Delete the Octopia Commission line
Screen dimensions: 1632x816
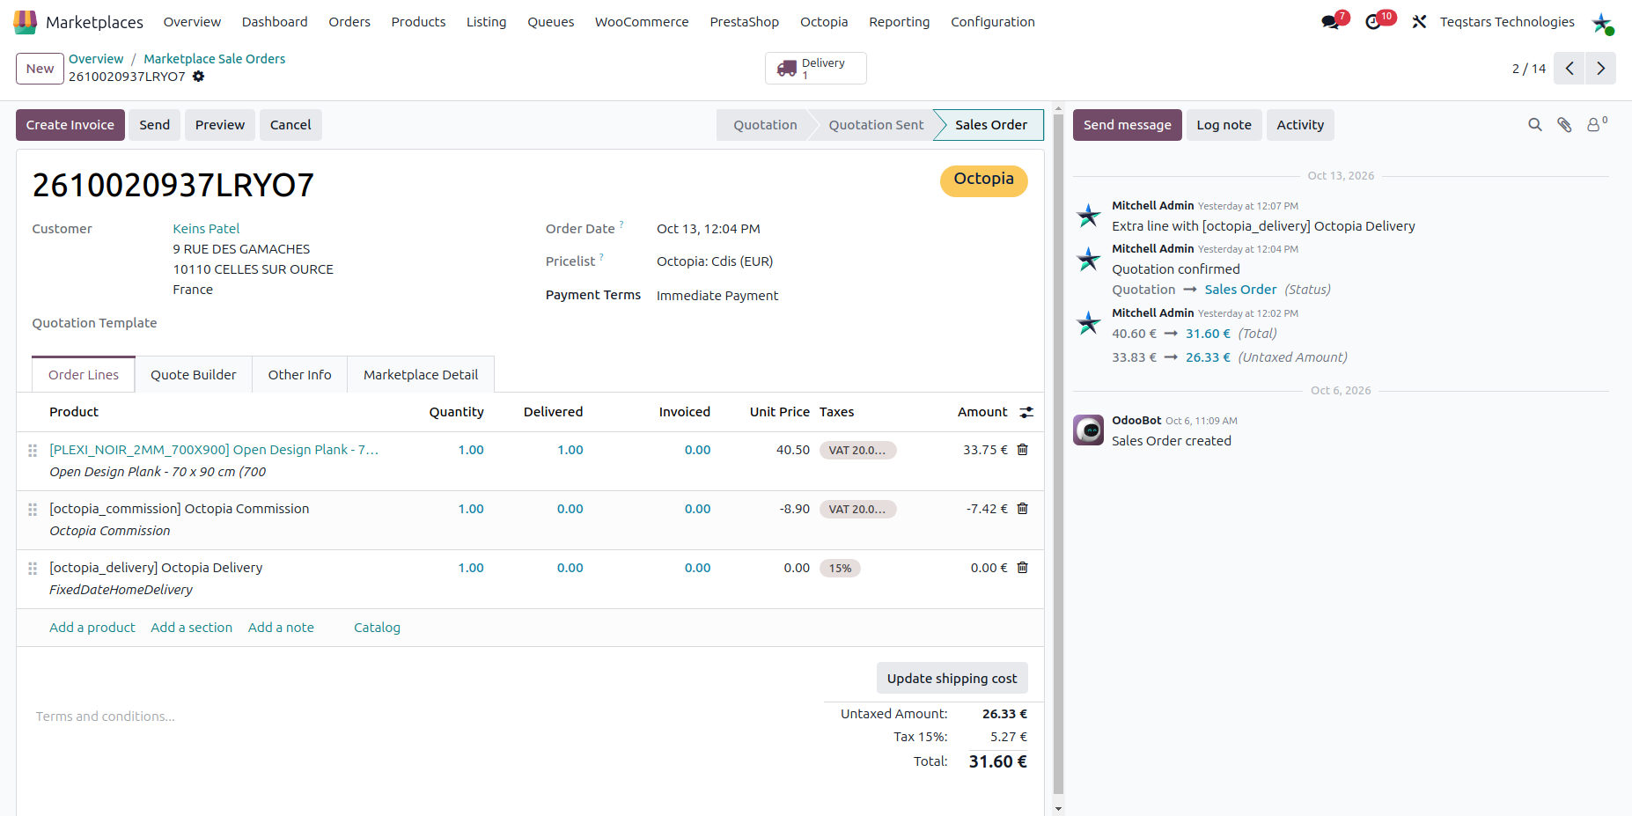(1023, 509)
